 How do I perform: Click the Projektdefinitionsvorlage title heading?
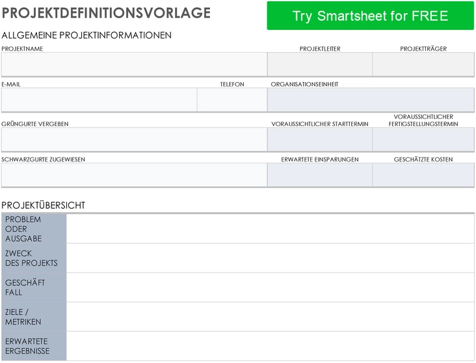pyautogui.click(x=106, y=13)
